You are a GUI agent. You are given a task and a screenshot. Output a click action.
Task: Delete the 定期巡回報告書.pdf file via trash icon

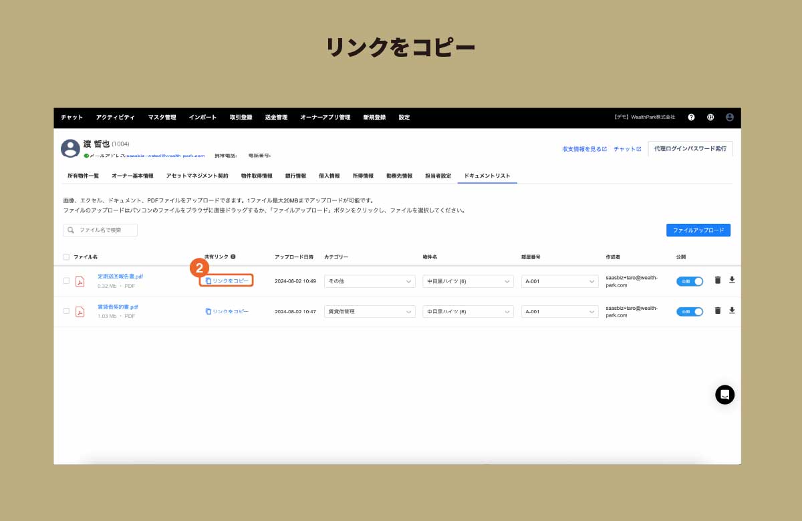pos(717,281)
